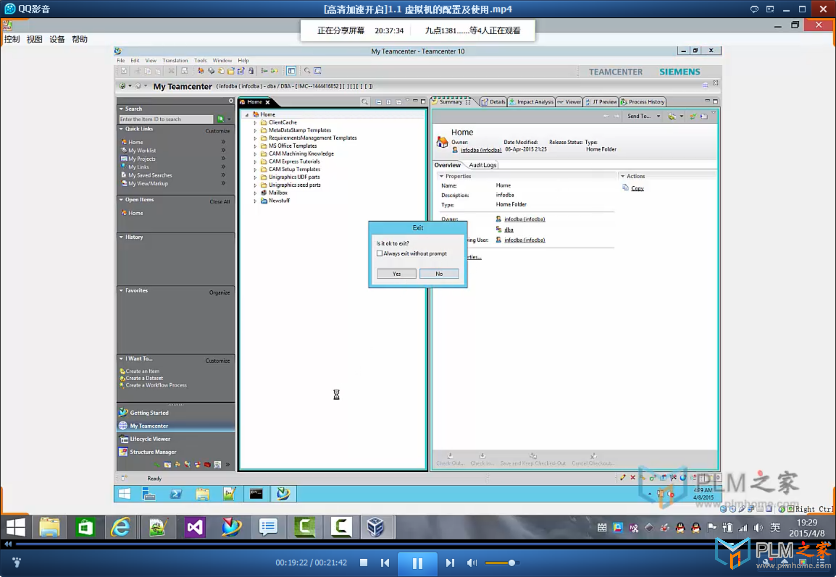Switch to the Details tab
Viewport: 836px width, 577px height.
493,102
